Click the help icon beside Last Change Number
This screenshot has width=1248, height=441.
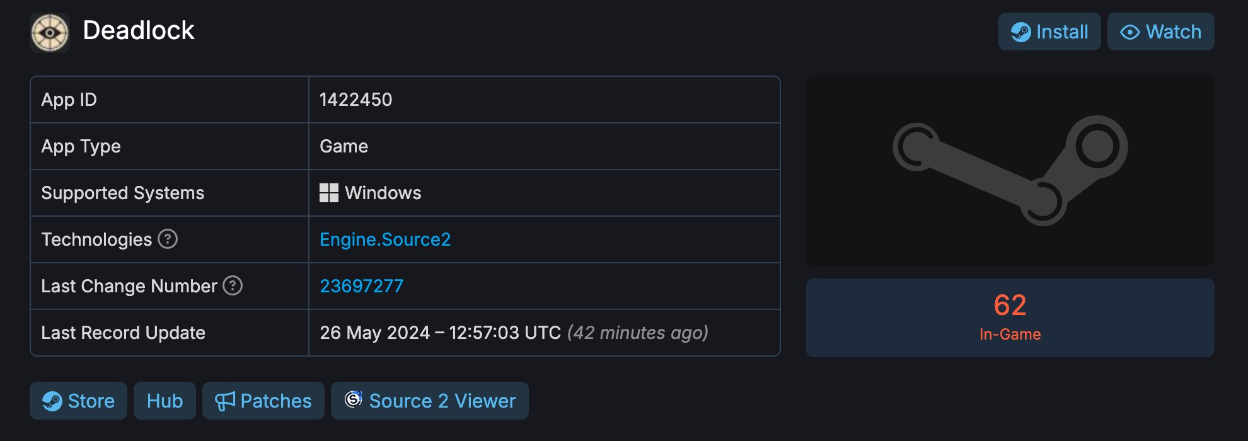[x=233, y=285]
